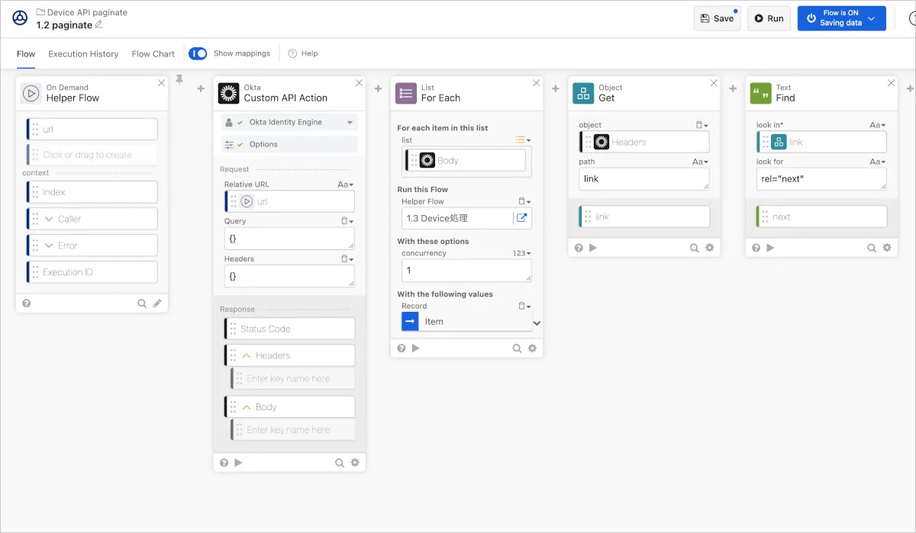Viewport: 916px width, 533px height.
Task: Open the Record type dropdown
Action: coord(524,306)
